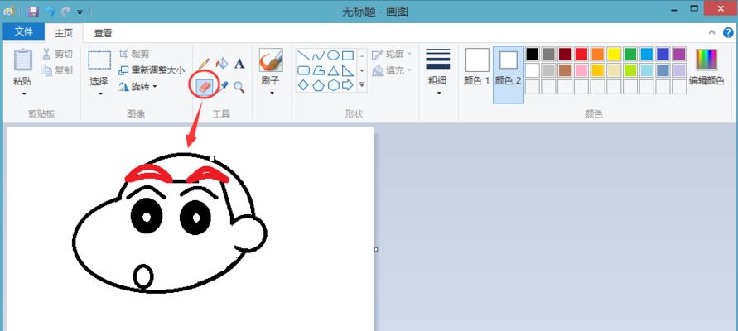
Task: Click the Undo arrow icon
Action: (50, 12)
